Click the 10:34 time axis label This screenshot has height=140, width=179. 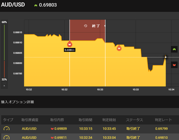[x=171, y=90]
